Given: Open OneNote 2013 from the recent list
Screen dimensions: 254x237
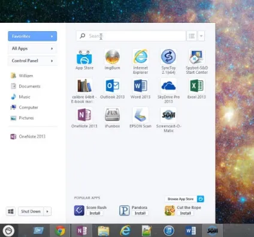Looking at the screenshot, I should (28, 136).
